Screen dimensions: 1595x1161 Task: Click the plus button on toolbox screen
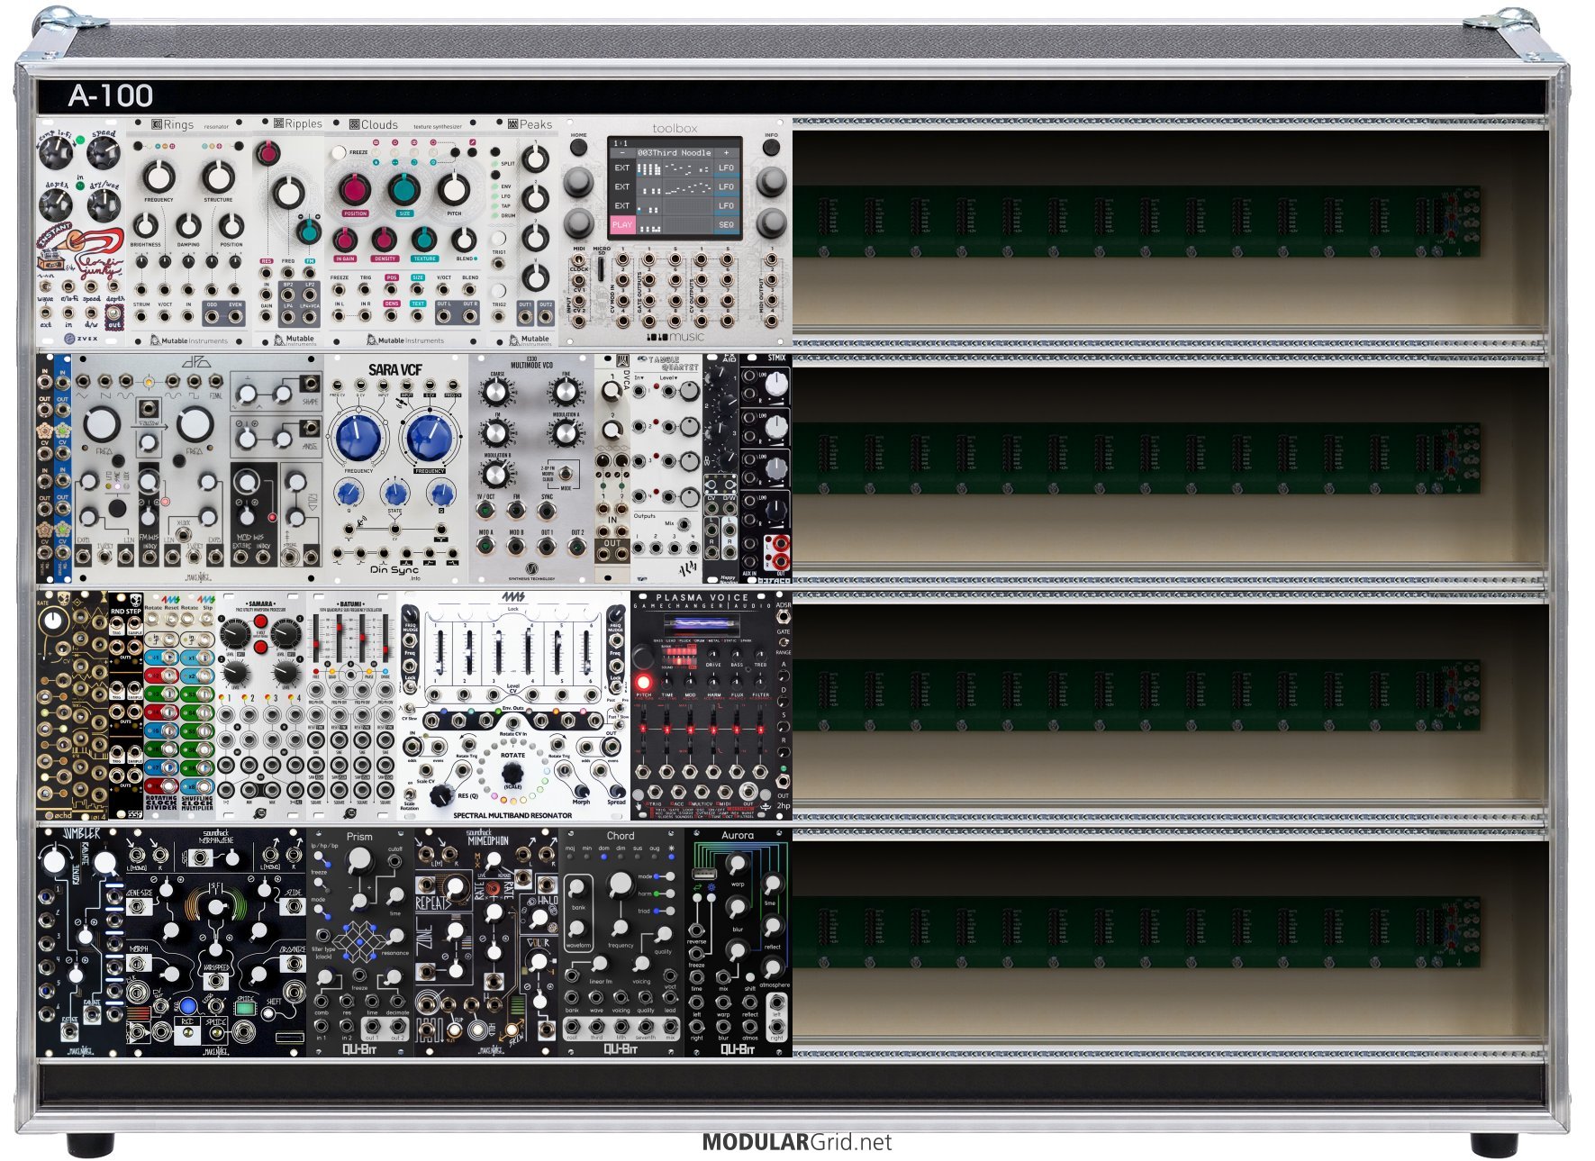(726, 152)
